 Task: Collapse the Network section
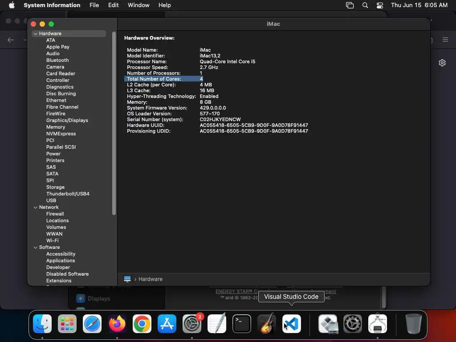point(36,208)
